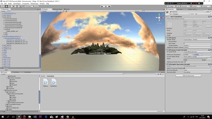Open the Collab dropdown
Viewport: 212px width, 119px height.
[171, 7]
